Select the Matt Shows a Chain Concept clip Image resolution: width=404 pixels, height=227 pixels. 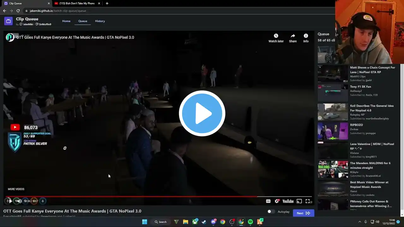pyautogui.click(x=372, y=70)
